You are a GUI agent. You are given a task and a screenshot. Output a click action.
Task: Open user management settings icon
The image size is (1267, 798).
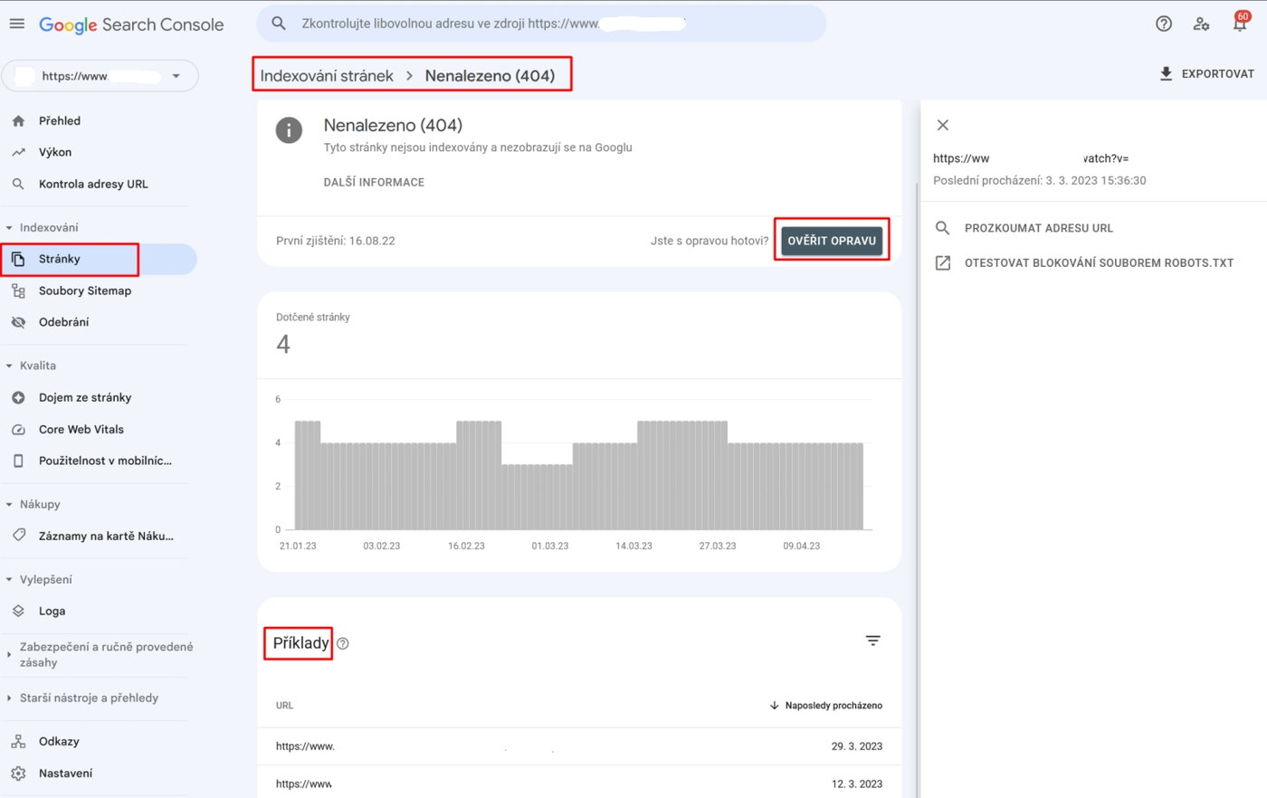coord(1201,24)
